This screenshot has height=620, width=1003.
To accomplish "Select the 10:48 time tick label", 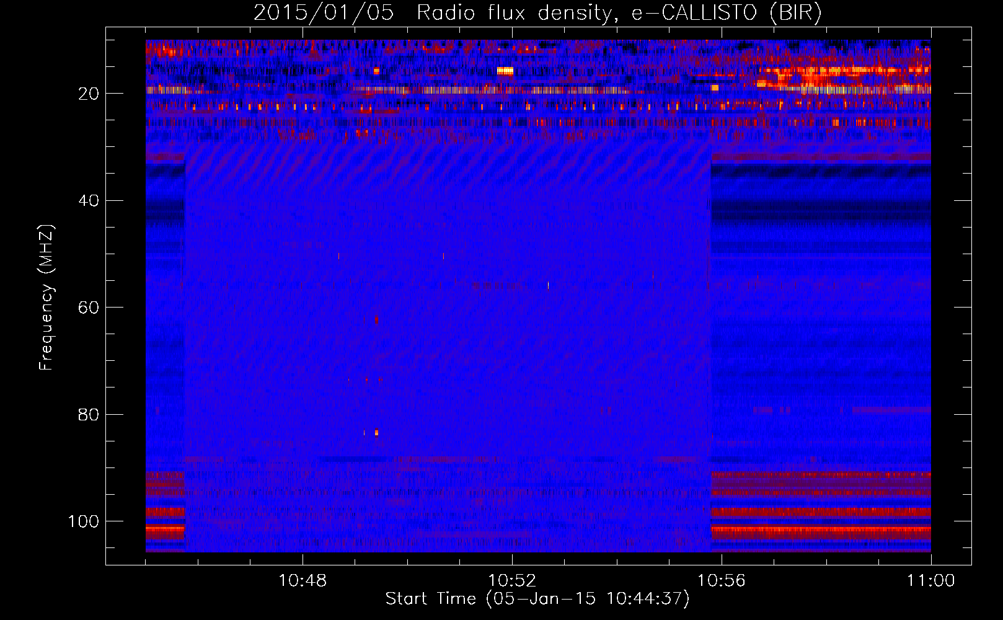I will (x=303, y=581).
